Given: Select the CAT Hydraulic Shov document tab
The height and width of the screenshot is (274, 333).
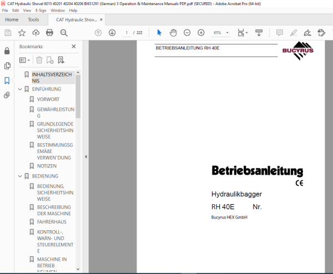Looking at the screenshot, I should point(76,20).
